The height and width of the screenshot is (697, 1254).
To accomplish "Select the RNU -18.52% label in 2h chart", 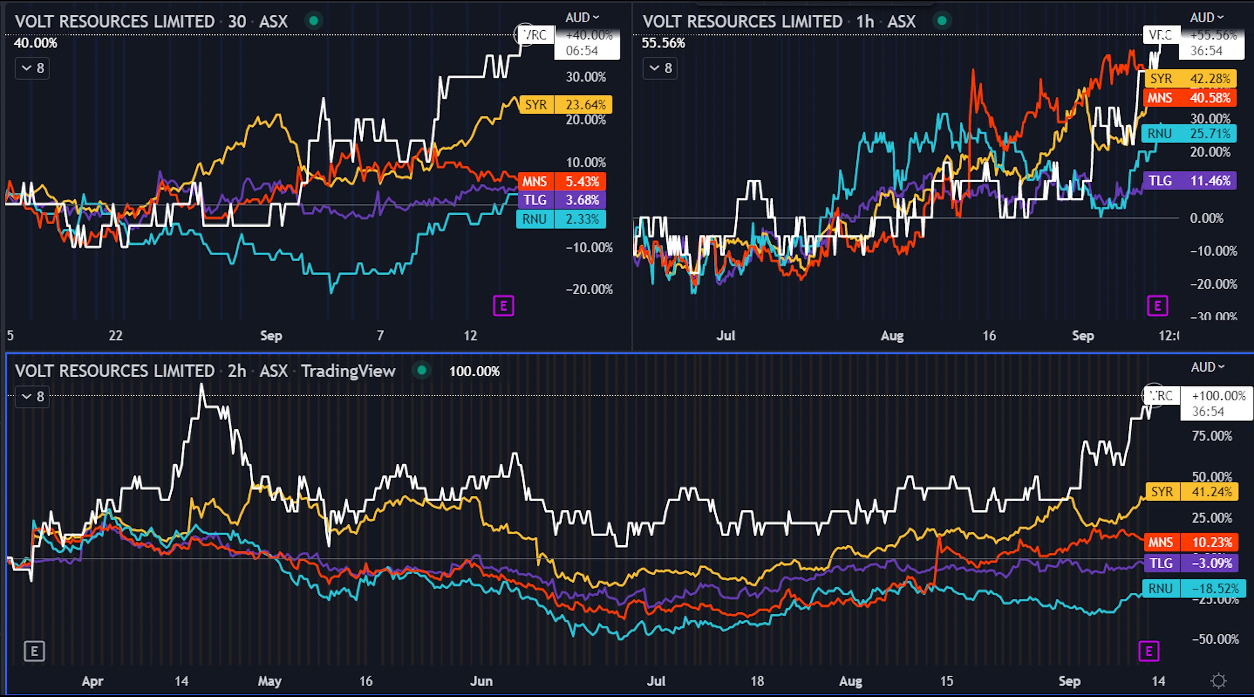I will coord(1193,588).
